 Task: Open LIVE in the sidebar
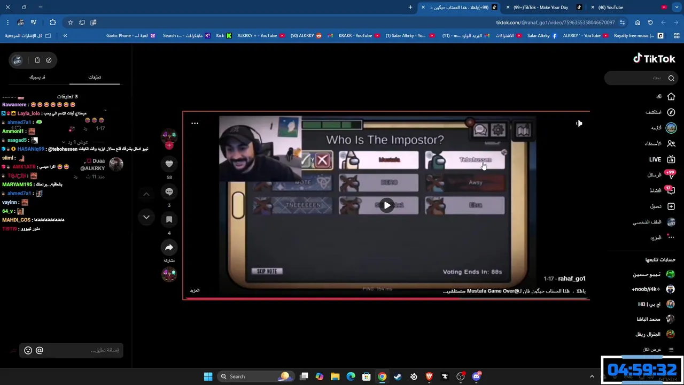coord(662,159)
